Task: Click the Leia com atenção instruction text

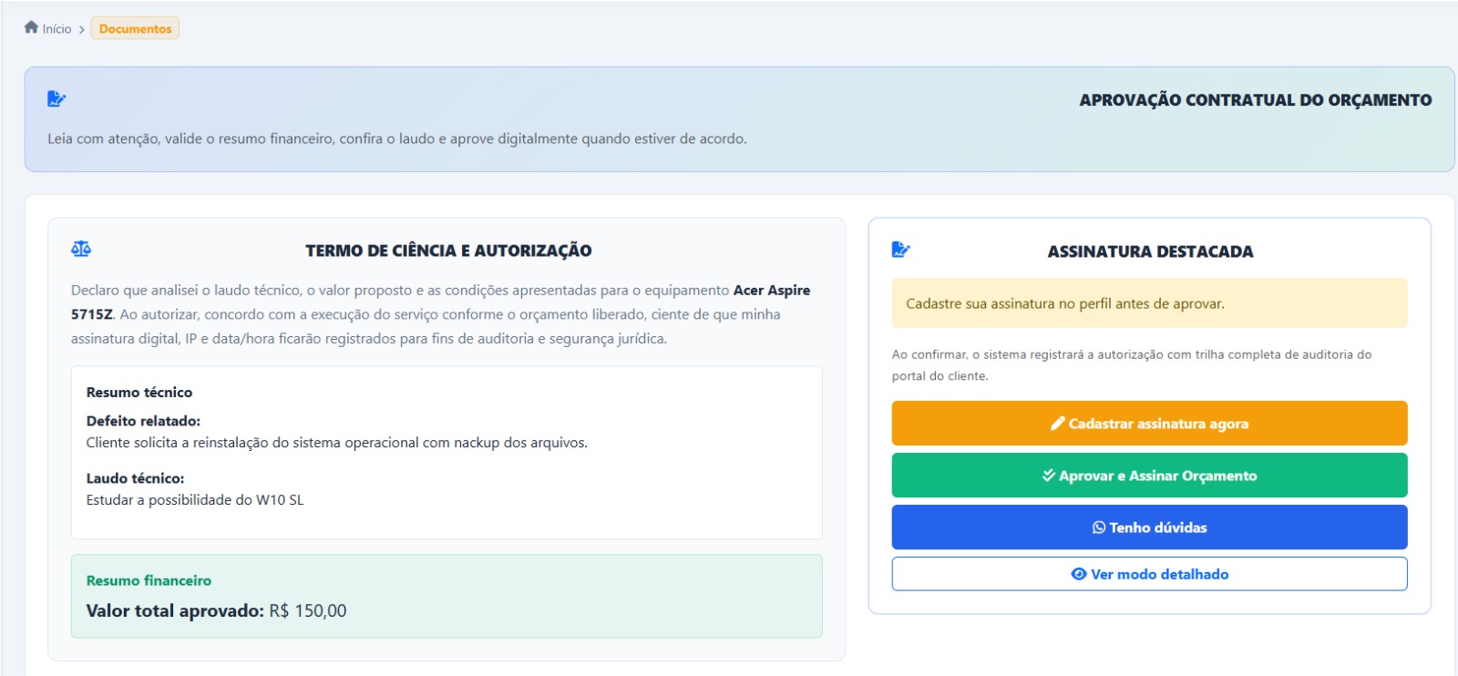Action: pyautogui.click(x=397, y=138)
